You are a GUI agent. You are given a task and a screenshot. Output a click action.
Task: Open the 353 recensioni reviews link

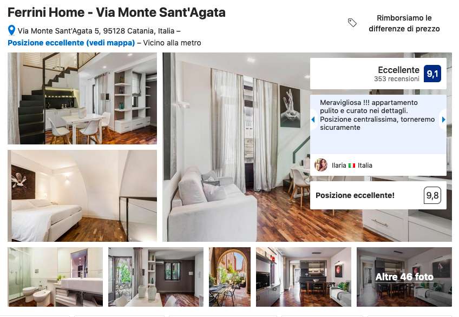click(396, 79)
